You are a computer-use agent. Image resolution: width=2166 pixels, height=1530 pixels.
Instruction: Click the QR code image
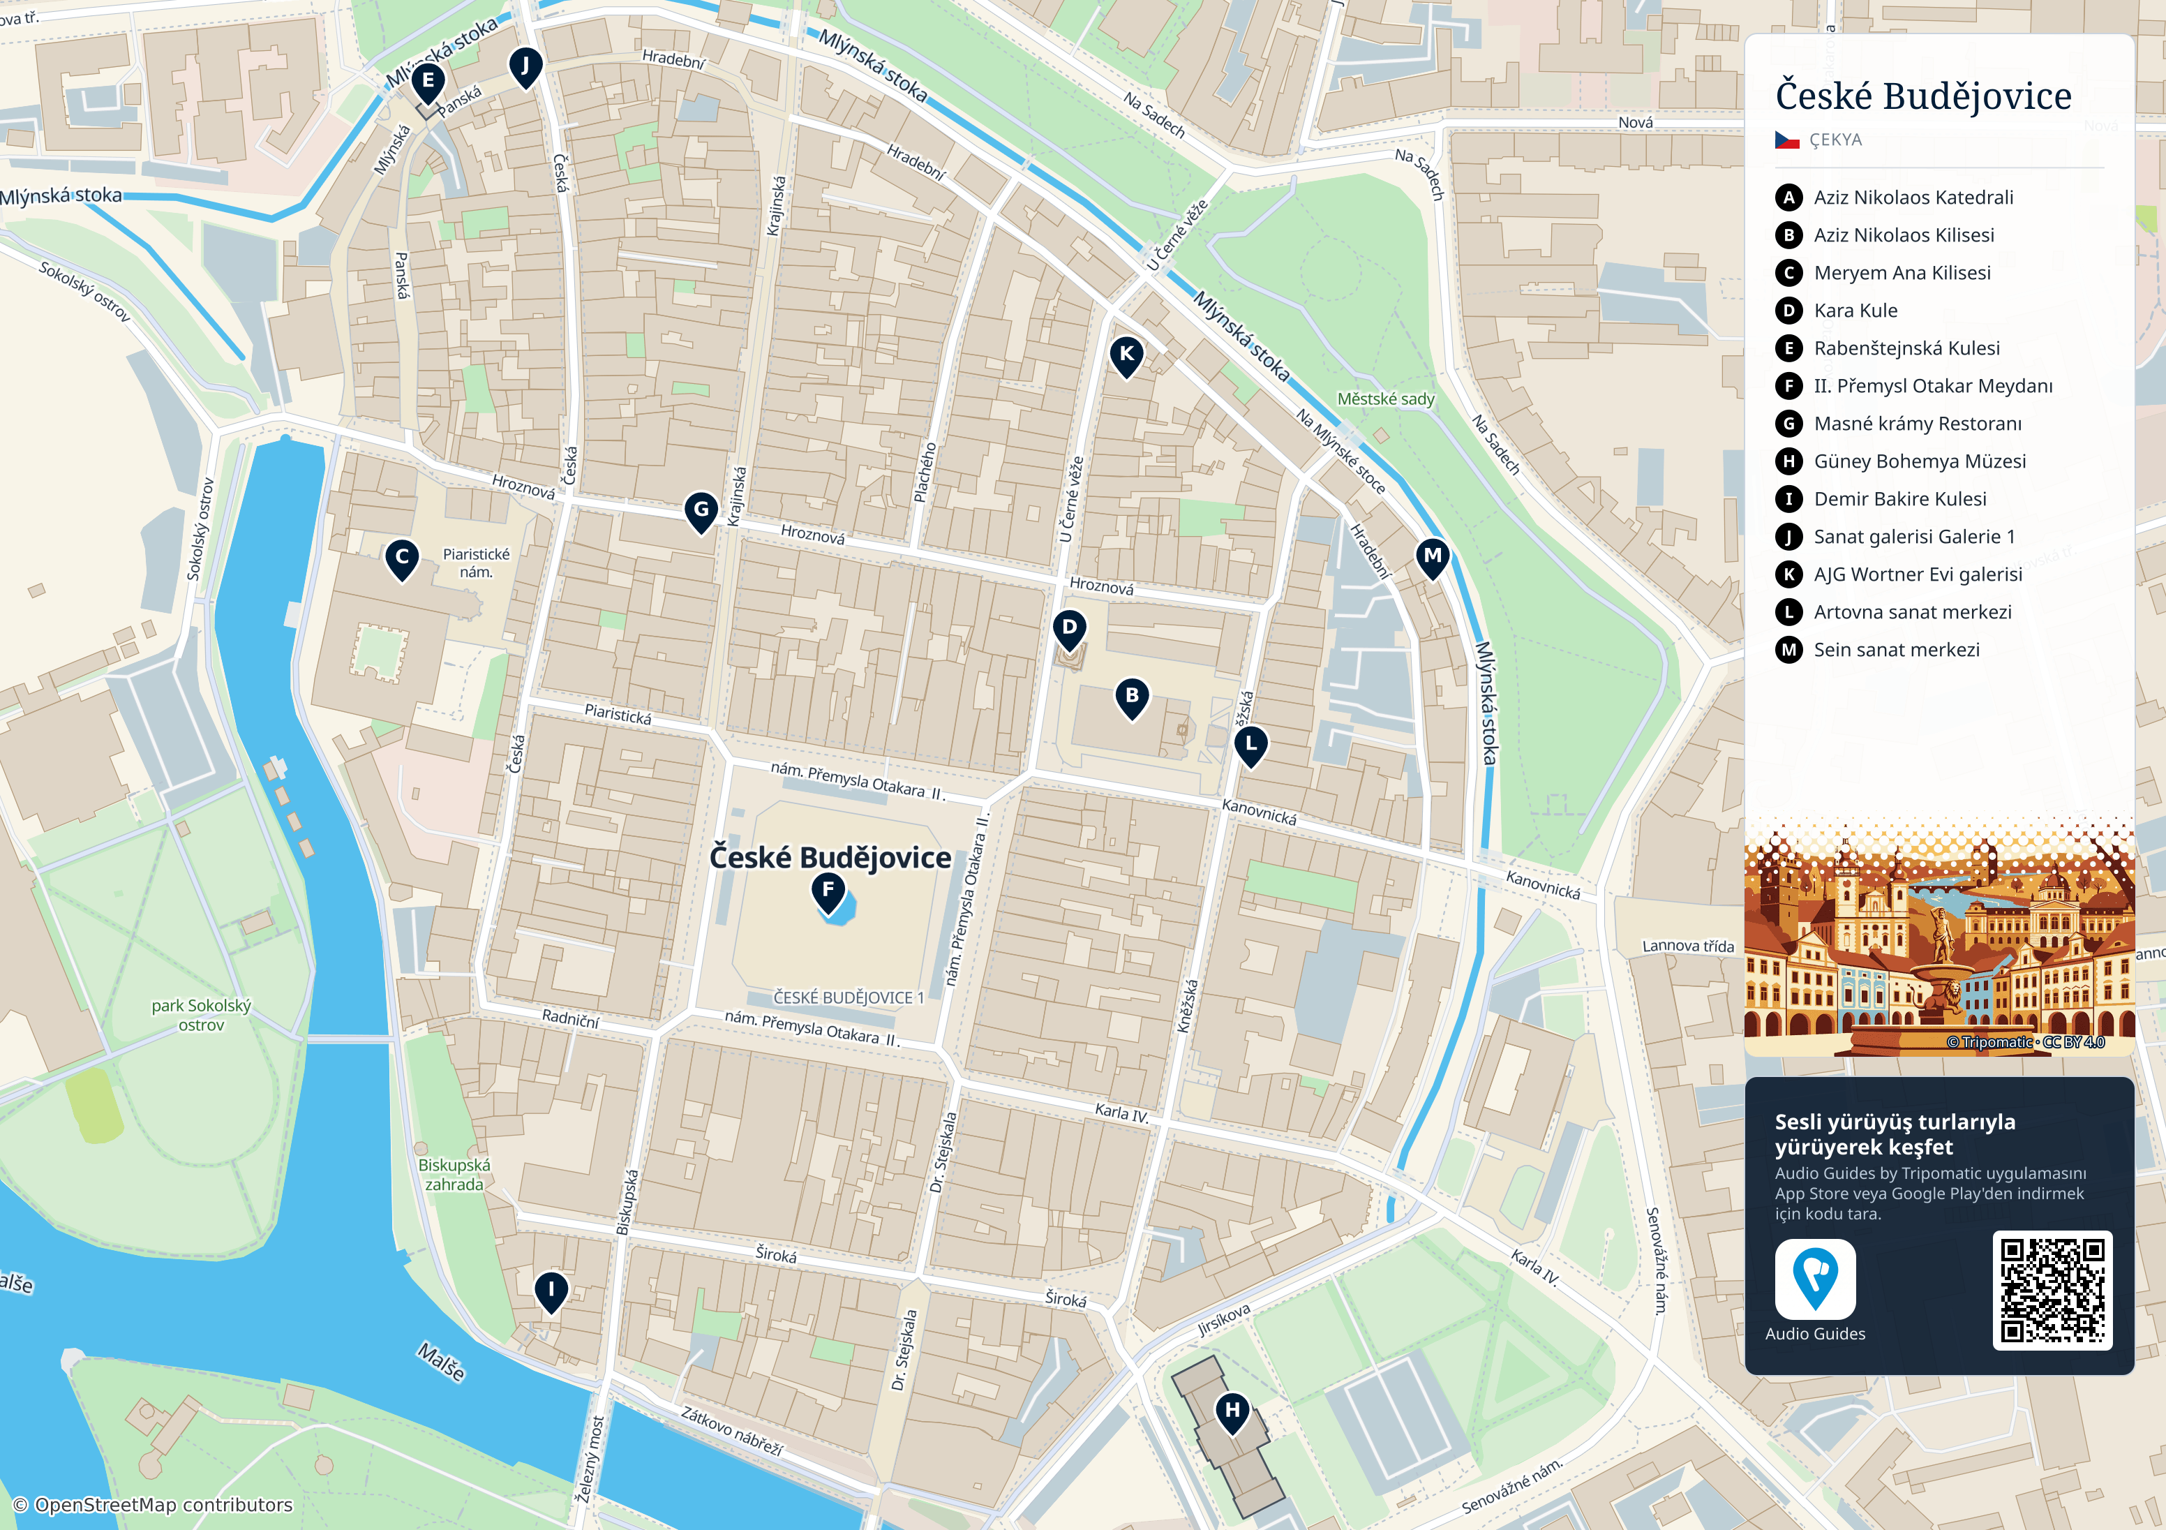coord(2052,1291)
